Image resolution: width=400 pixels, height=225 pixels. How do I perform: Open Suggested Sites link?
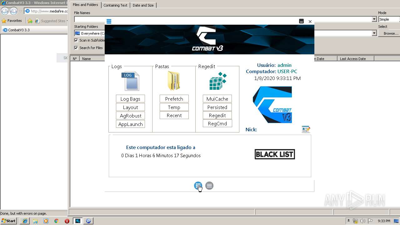click(x=51, y=21)
